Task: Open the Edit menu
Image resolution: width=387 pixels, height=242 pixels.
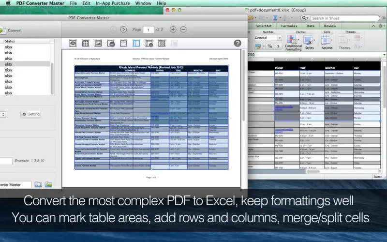Action: point(86,3)
